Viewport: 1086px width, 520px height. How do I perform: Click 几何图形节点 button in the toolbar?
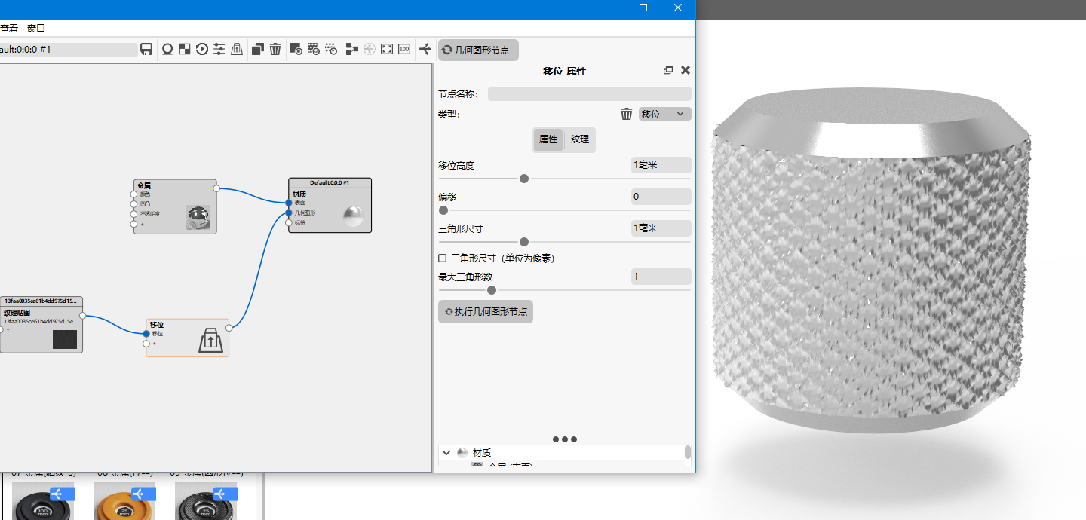478,50
